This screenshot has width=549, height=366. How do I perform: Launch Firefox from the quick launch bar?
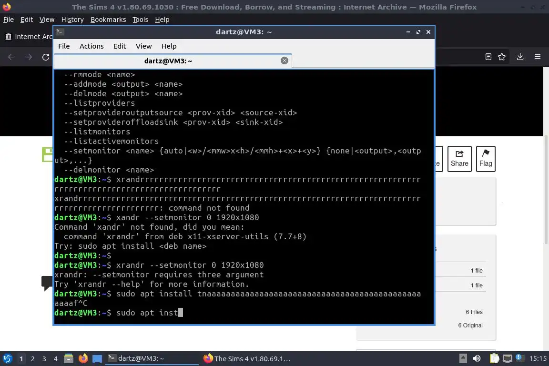pos(83,358)
